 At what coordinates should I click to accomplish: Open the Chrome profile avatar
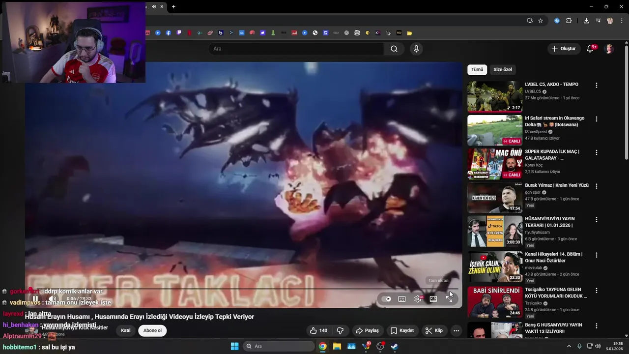[x=610, y=21]
